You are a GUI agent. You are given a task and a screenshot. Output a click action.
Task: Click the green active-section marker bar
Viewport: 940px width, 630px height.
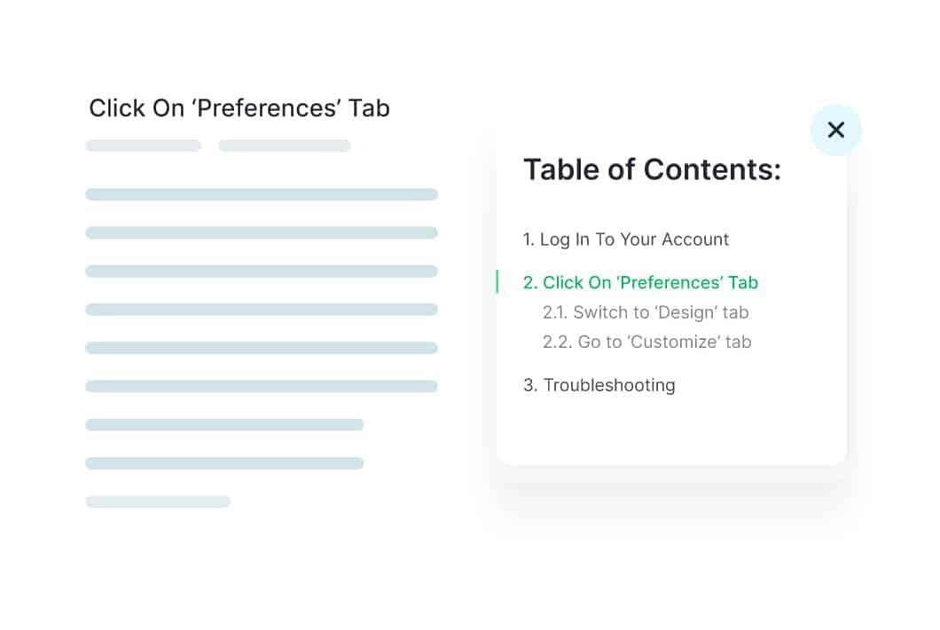497,282
